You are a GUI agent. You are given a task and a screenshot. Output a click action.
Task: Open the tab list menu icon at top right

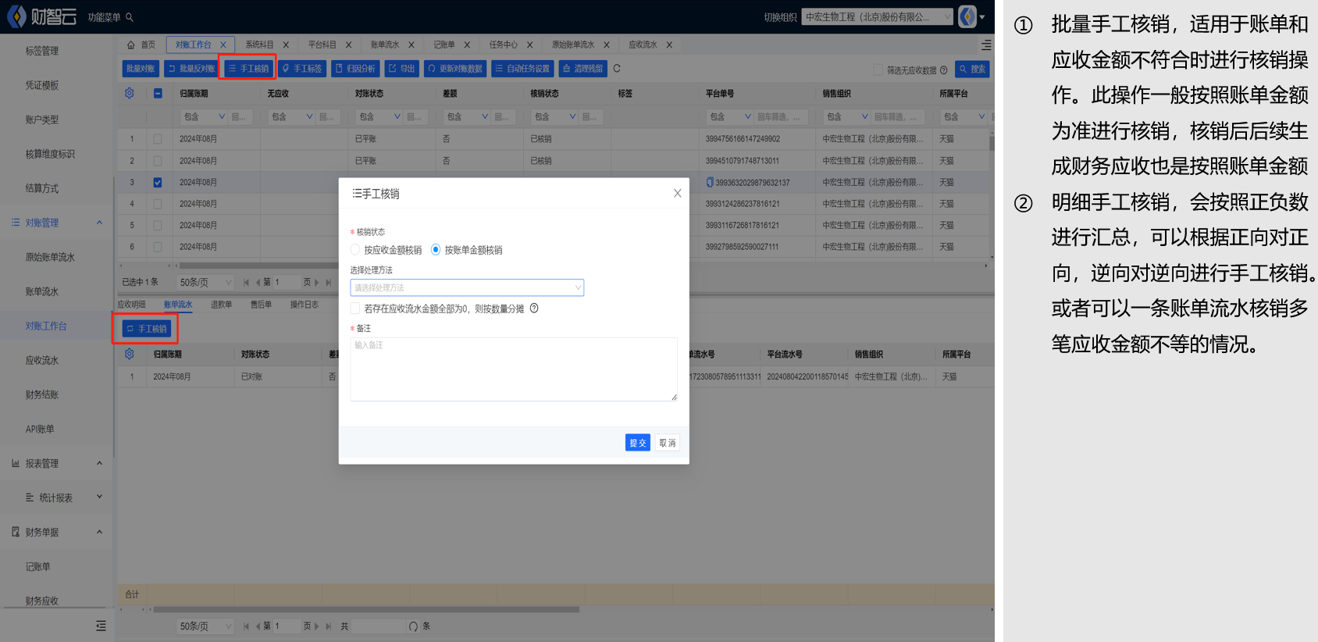[x=986, y=45]
